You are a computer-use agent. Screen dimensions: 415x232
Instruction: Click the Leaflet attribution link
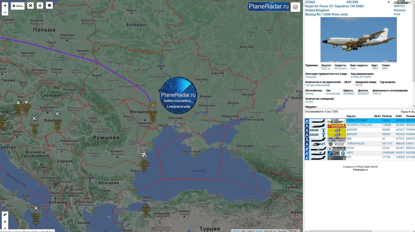tap(236, 231)
